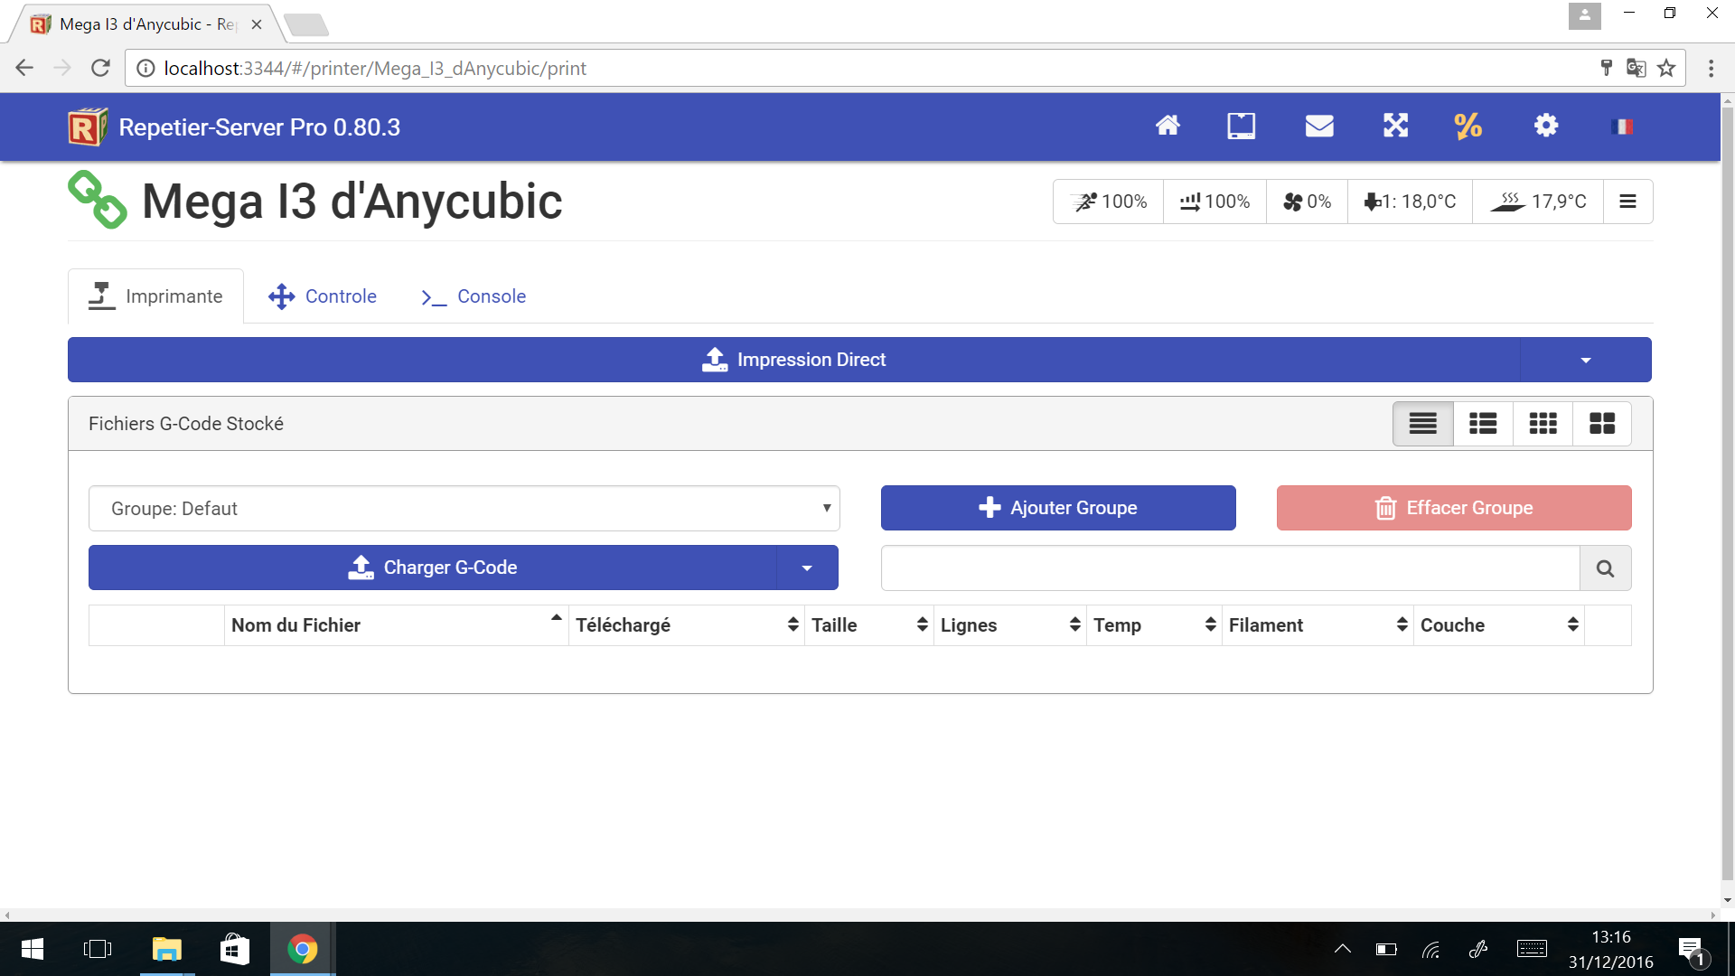Image resolution: width=1735 pixels, height=976 pixels.
Task: Open the Repetier-Server home dashboard icon
Action: point(1168,126)
